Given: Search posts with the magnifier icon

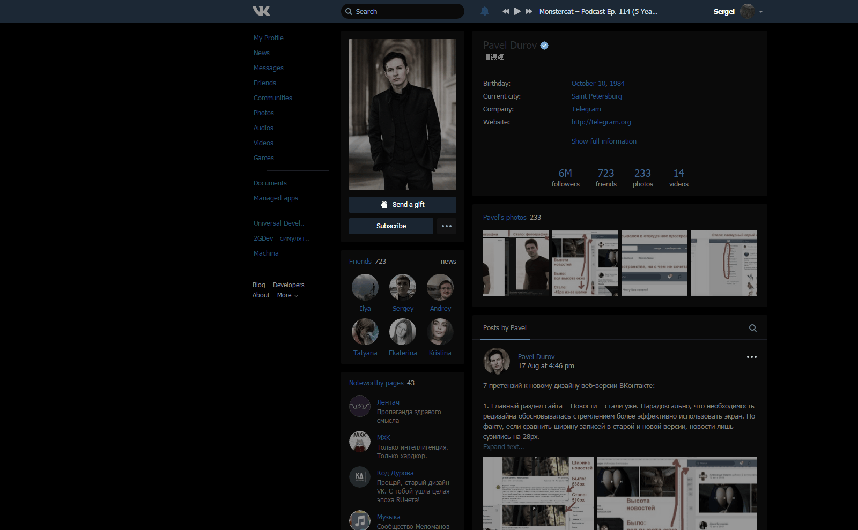Looking at the screenshot, I should tap(753, 328).
